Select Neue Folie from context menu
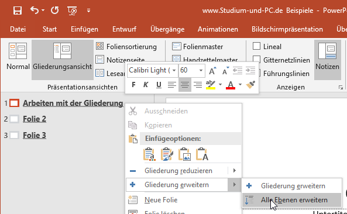The height and width of the screenshot is (214, 347). (x=184, y=200)
